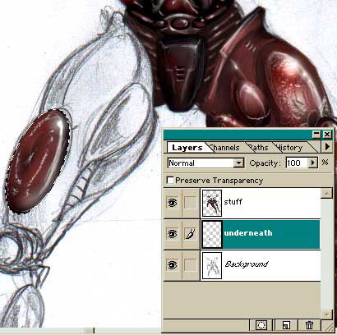Hide the underneath layer using its eye icon

coord(172,234)
